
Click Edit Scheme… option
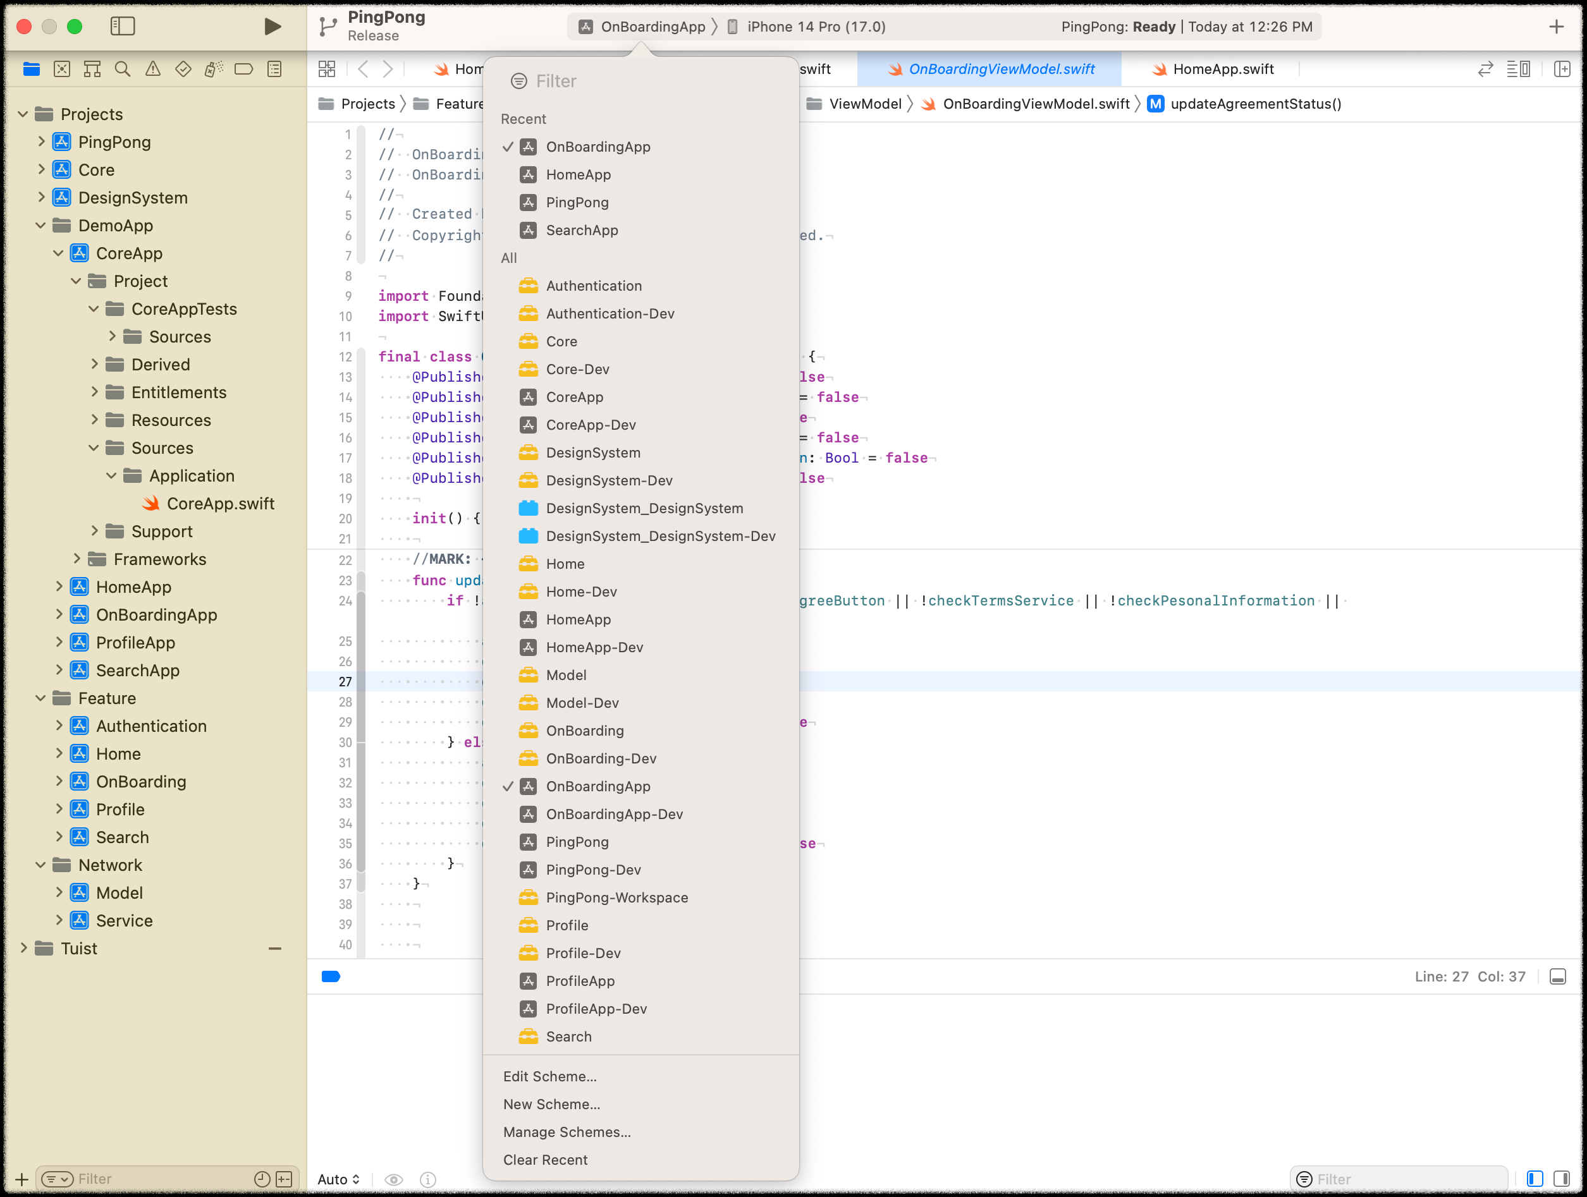point(549,1076)
